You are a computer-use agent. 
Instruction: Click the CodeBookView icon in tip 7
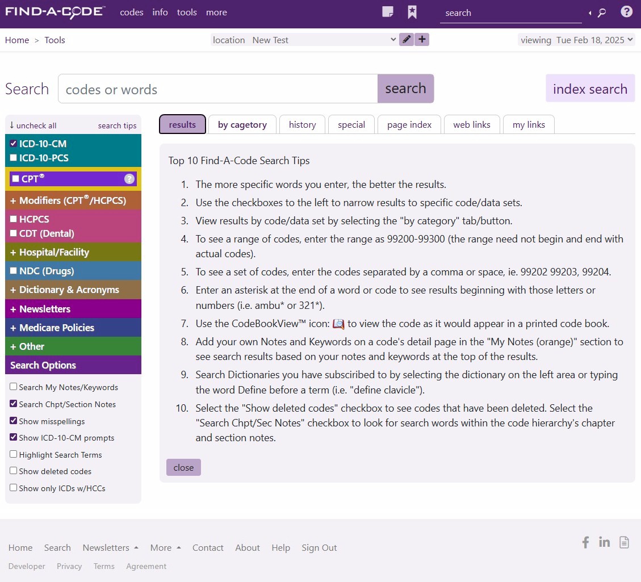coord(338,324)
